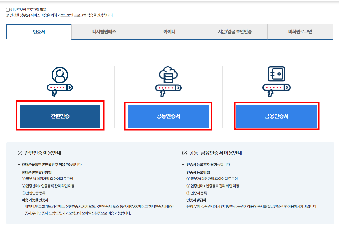Screen dimensions: 339x228
Task: Click the safe vault icon above 금융인증서
Action: [276, 74]
